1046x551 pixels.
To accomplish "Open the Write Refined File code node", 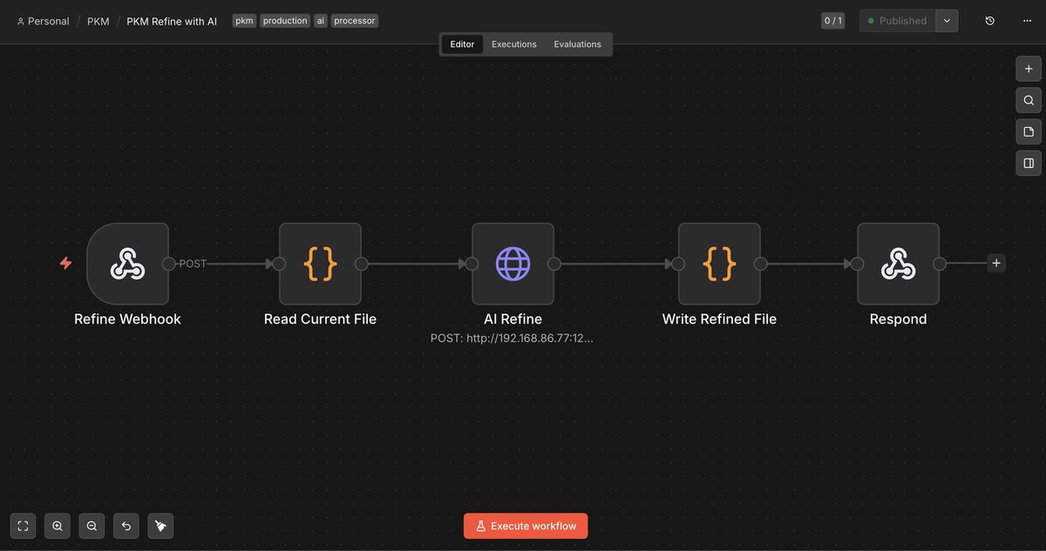I will 719,264.
